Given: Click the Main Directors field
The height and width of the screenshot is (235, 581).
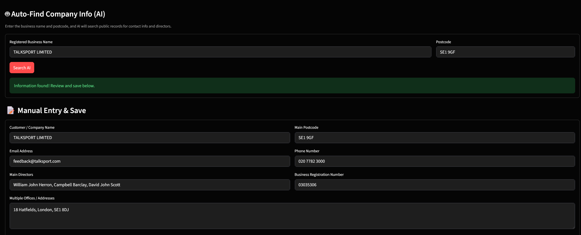Looking at the screenshot, I should coord(150,185).
